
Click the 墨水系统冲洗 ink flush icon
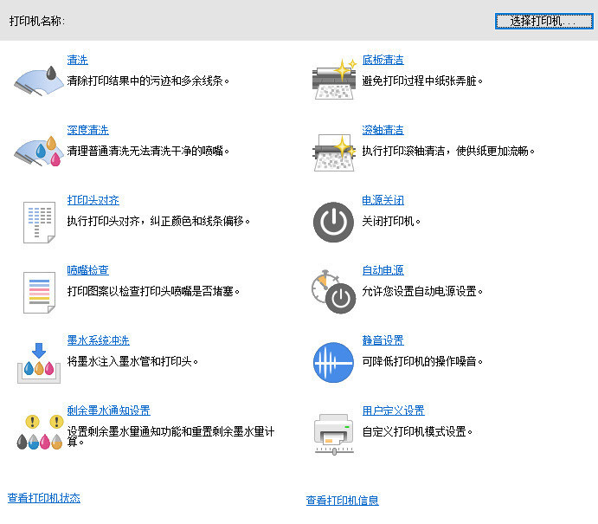(39, 361)
